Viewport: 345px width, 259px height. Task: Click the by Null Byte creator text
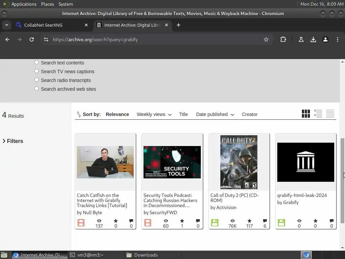pyautogui.click(x=89, y=212)
